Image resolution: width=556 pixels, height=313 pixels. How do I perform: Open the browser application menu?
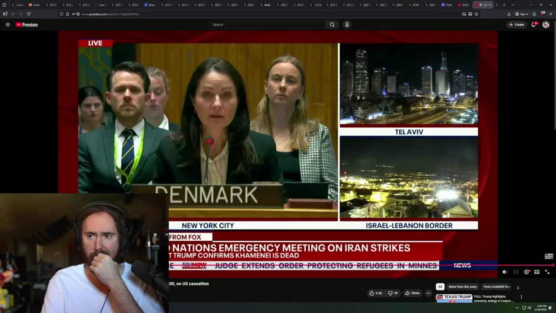[x=551, y=14]
